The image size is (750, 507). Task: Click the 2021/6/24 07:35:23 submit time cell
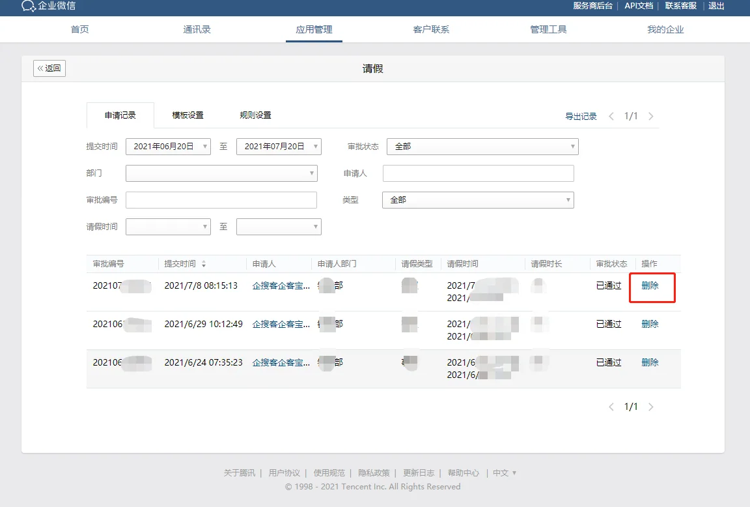point(203,362)
